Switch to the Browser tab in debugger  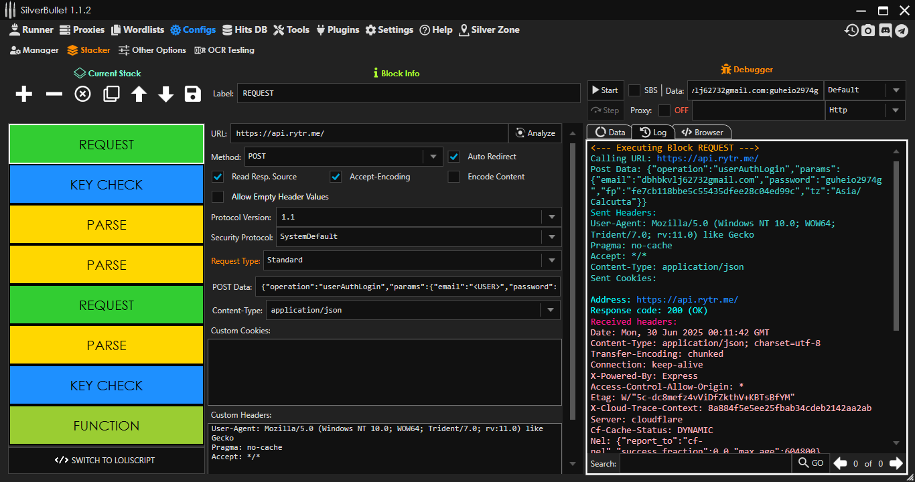pos(703,133)
